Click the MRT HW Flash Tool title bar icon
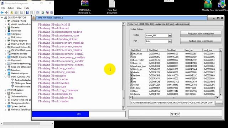228x128 pixels. [33, 18]
